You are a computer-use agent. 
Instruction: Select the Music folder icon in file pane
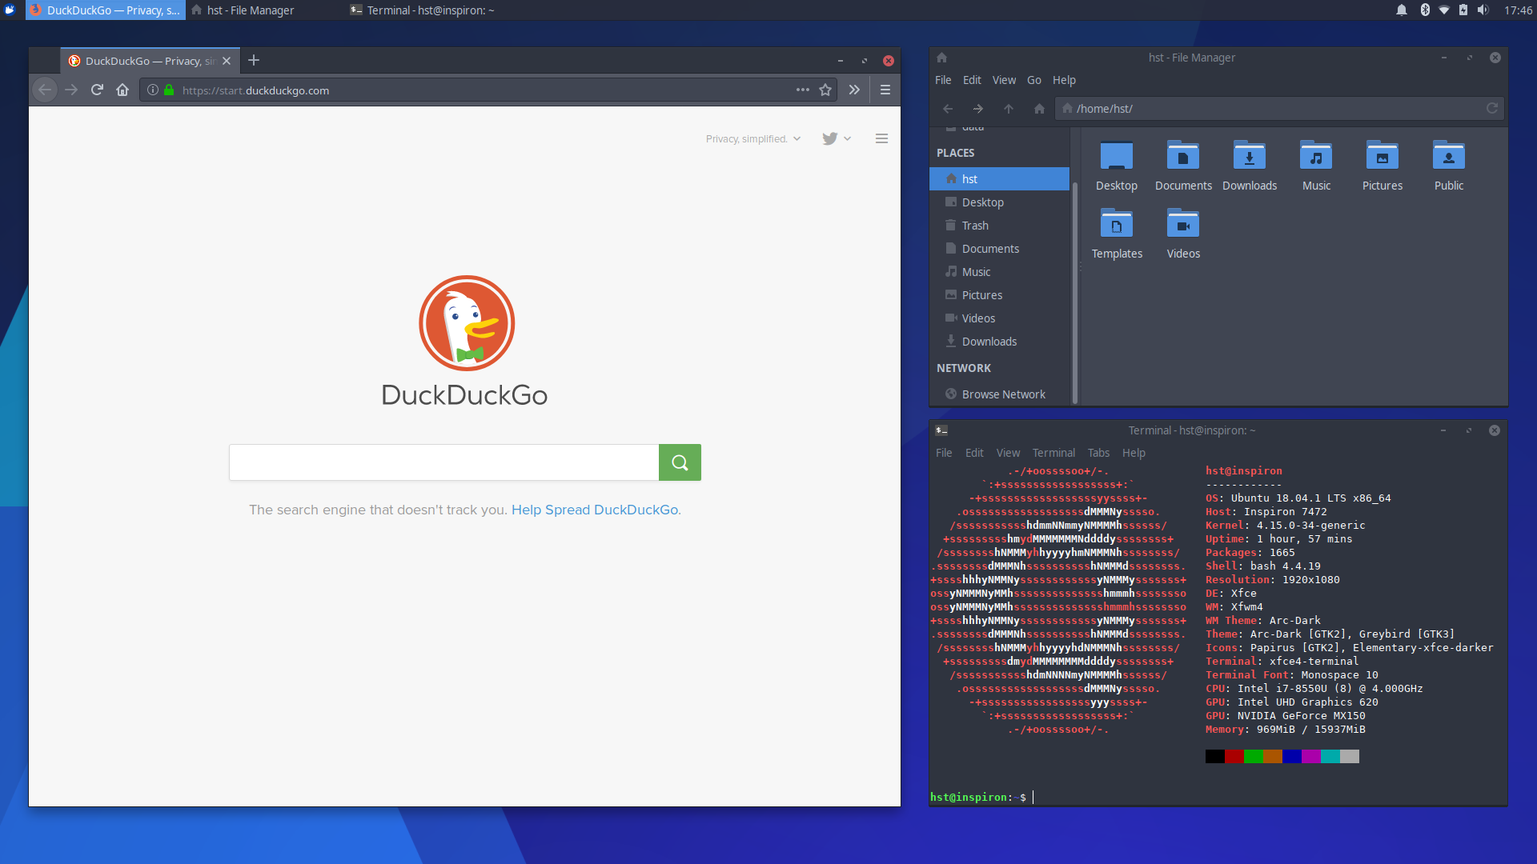[x=1316, y=157]
